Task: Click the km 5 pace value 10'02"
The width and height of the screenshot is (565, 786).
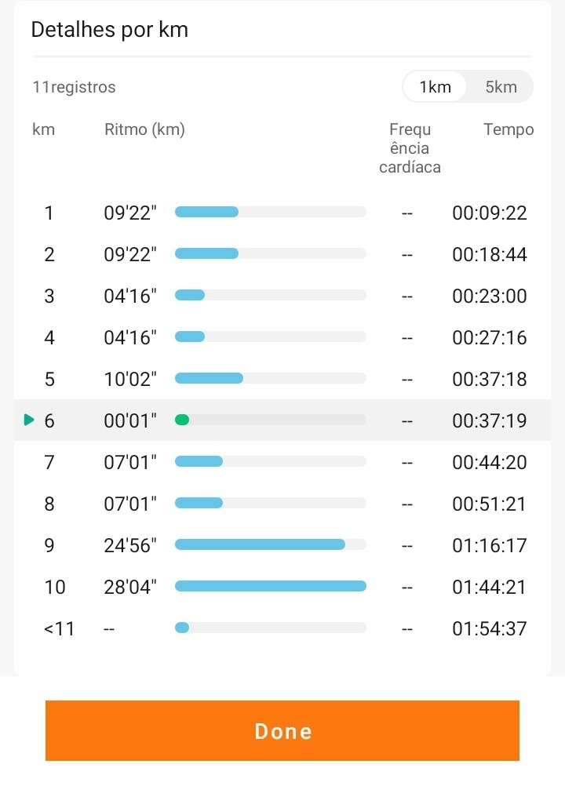Action: (130, 380)
